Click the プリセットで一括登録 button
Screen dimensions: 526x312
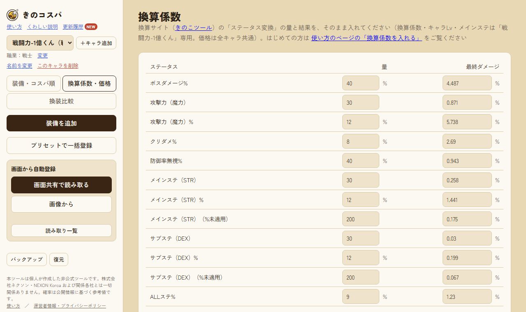tap(61, 145)
